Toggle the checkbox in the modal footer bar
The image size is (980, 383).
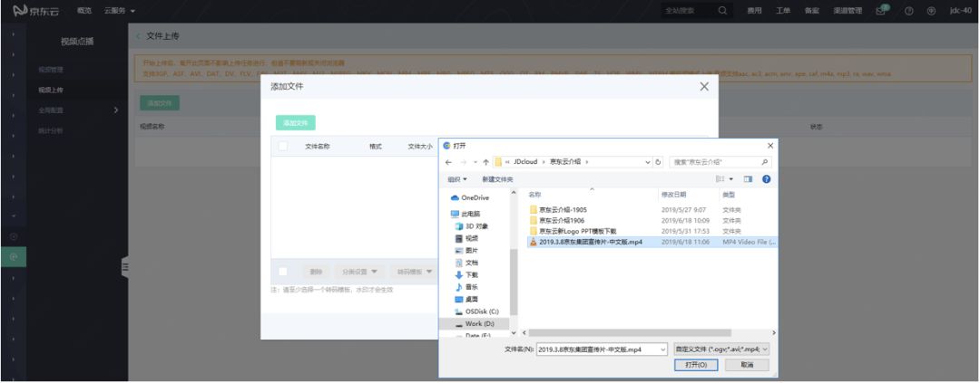pos(283,272)
